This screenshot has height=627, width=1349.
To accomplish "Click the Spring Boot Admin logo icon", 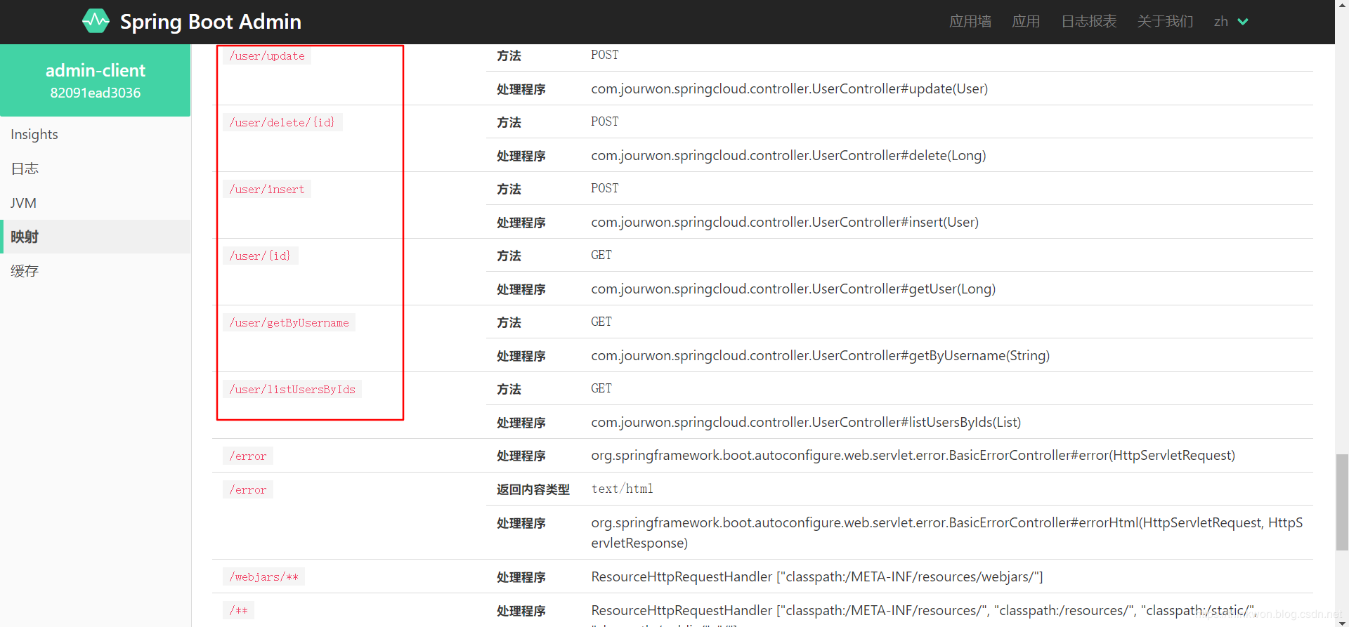I will pos(96,21).
